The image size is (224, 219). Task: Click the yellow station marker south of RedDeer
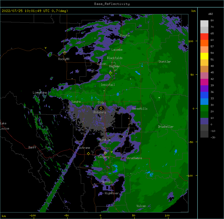110,73
